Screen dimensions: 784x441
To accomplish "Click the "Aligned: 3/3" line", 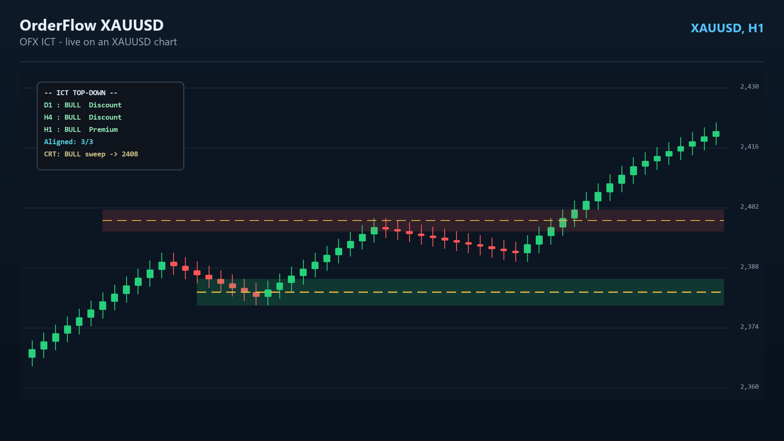I will [69, 142].
